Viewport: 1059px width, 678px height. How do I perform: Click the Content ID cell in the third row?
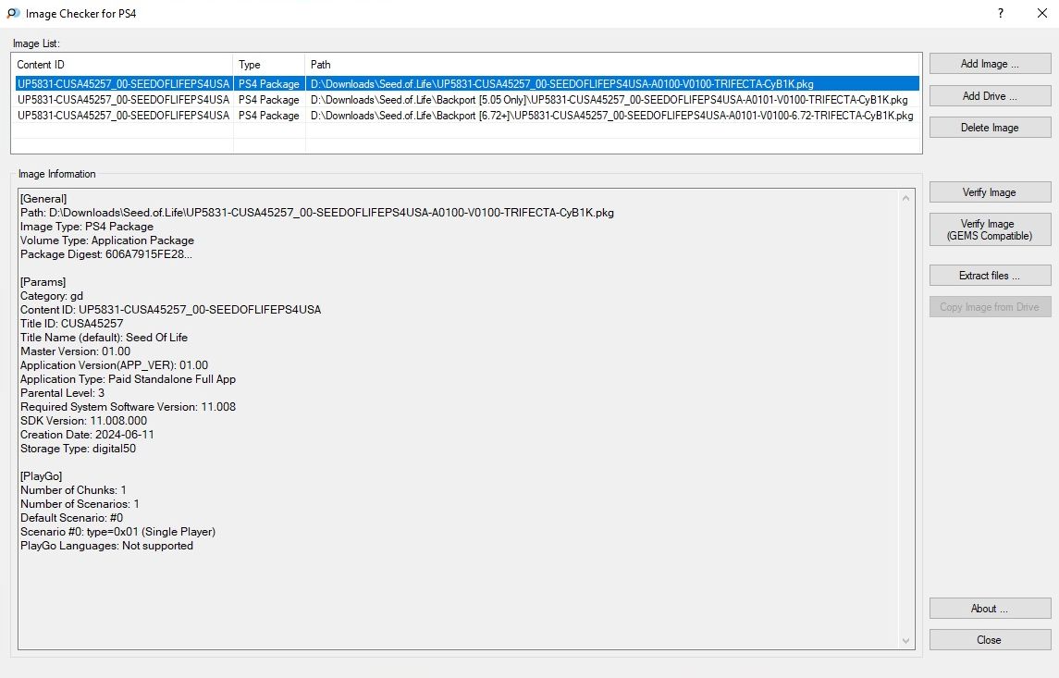point(124,116)
